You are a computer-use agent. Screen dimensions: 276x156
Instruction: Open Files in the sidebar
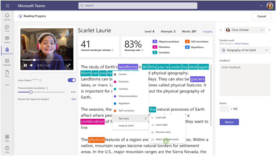point(7,74)
